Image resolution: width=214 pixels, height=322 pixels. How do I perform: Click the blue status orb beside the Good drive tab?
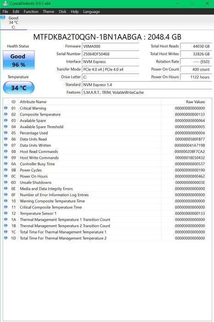pos(3,17)
